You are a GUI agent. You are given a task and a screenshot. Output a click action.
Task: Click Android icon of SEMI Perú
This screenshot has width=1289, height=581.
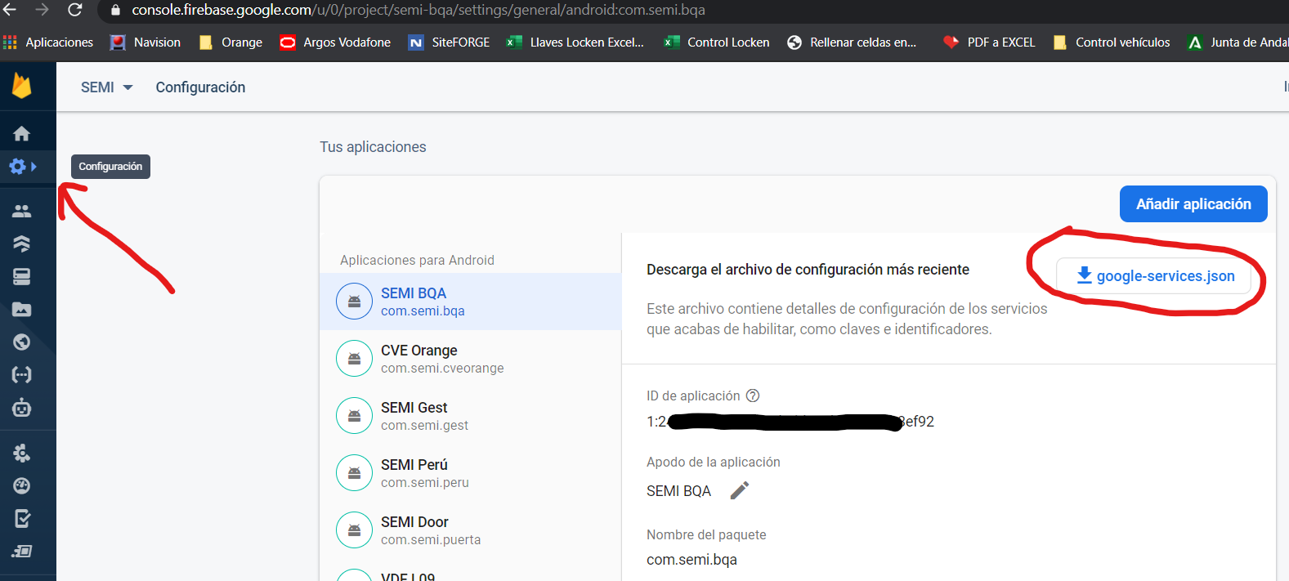(355, 473)
